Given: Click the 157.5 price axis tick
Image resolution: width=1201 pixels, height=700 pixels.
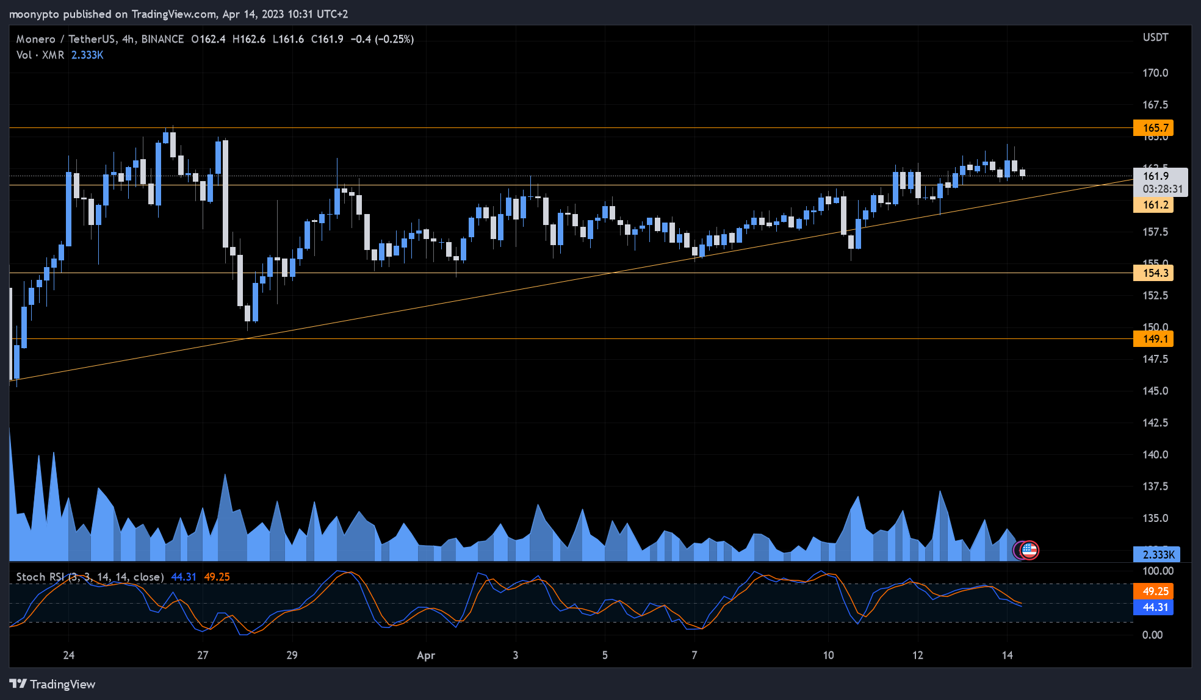Looking at the screenshot, I should [1155, 232].
